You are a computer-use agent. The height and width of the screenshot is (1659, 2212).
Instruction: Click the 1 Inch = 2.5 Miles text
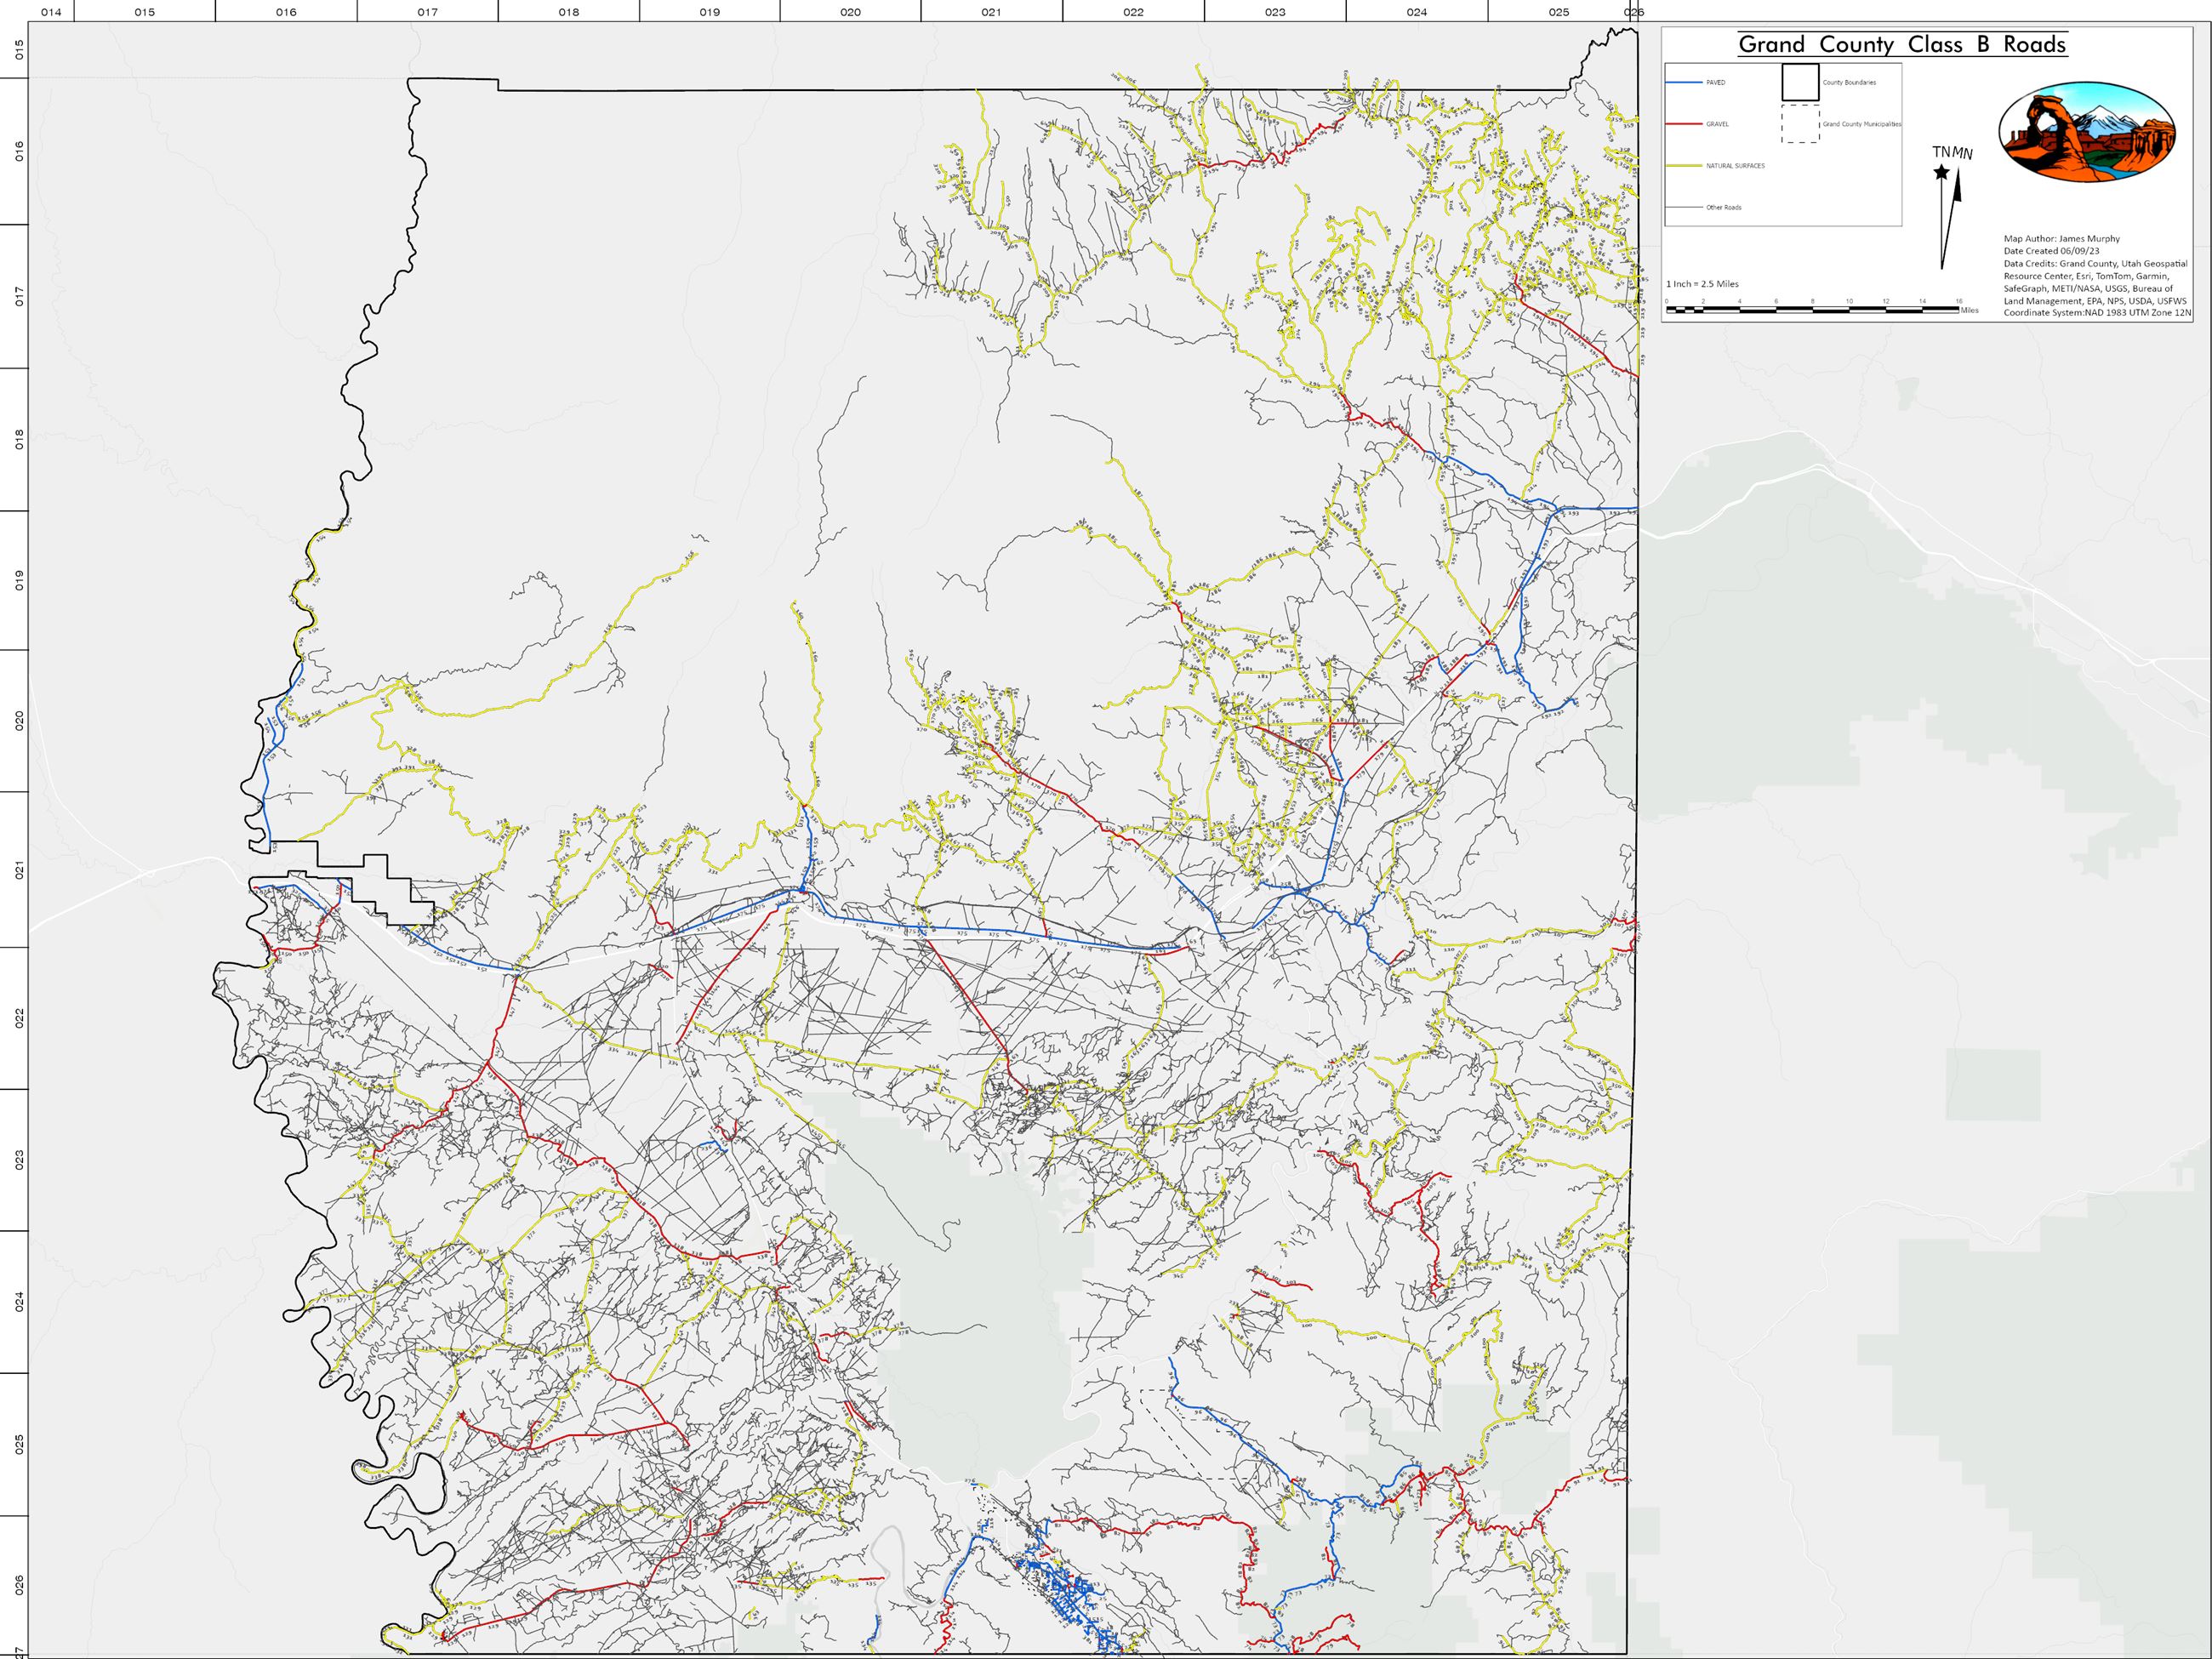point(1702,284)
